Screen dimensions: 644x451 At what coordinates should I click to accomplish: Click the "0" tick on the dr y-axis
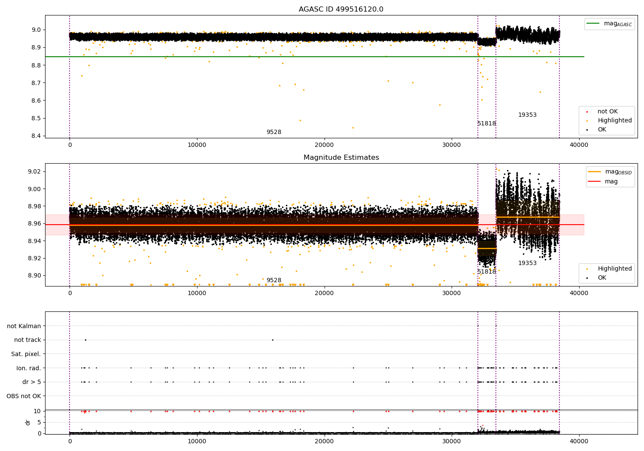(39, 433)
